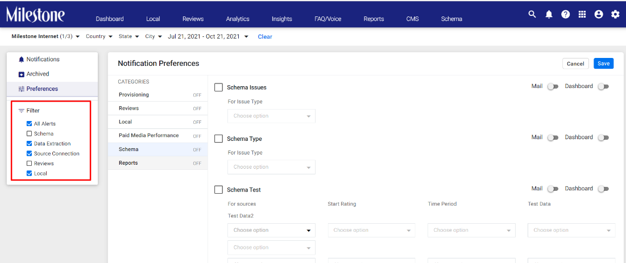Go to Local in top navigation
This screenshot has width=626, height=263.
153,19
